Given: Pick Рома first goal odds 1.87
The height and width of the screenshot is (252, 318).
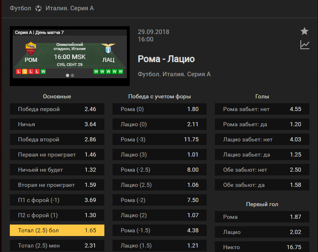Looking at the screenshot, I should click(262, 217).
